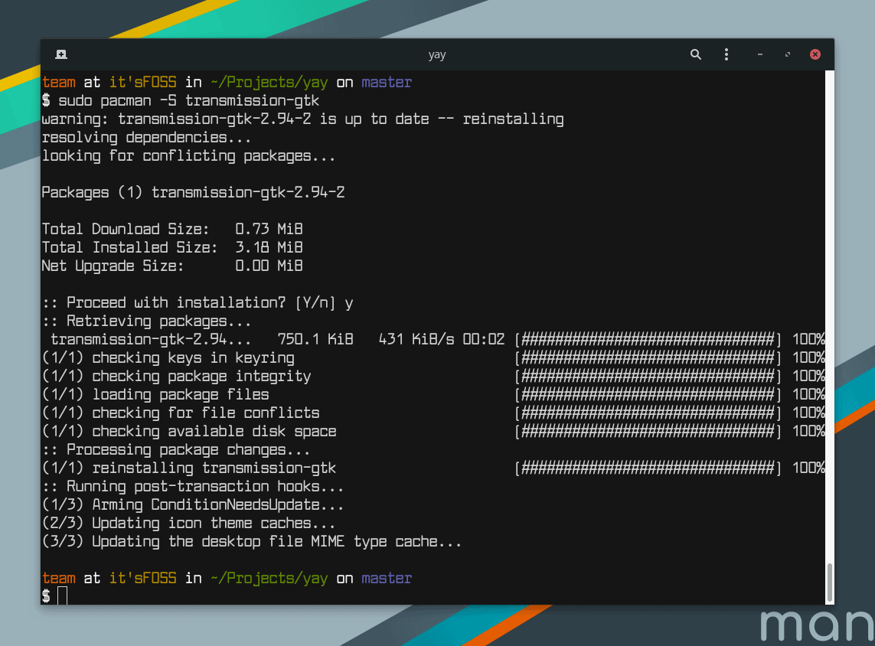The height and width of the screenshot is (646, 875).
Task: Open the terminal options menu
Action: [x=726, y=54]
